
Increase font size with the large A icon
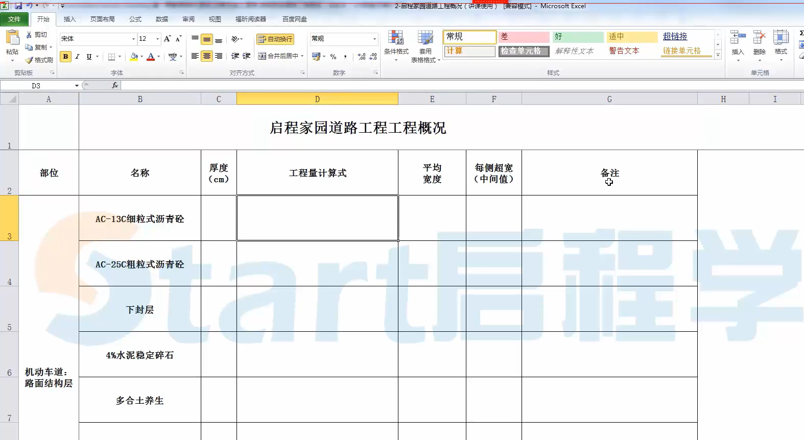[167, 39]
